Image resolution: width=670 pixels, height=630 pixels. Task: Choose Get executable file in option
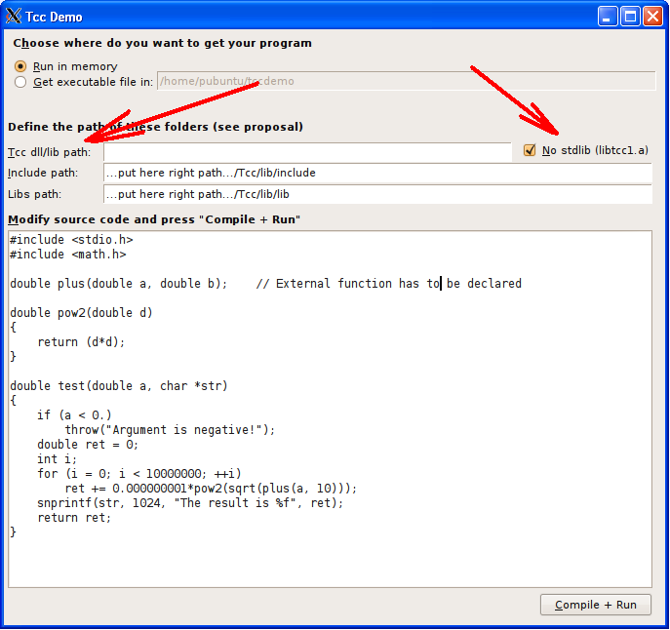(x=21, y=82)
